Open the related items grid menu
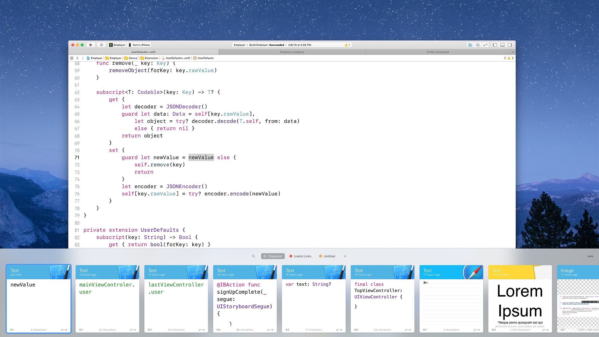The image size is (599, 337). click(x=72, y=58)
